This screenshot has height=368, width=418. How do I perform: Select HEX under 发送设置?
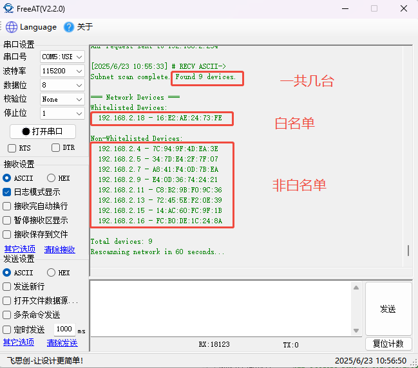point(51,273)
